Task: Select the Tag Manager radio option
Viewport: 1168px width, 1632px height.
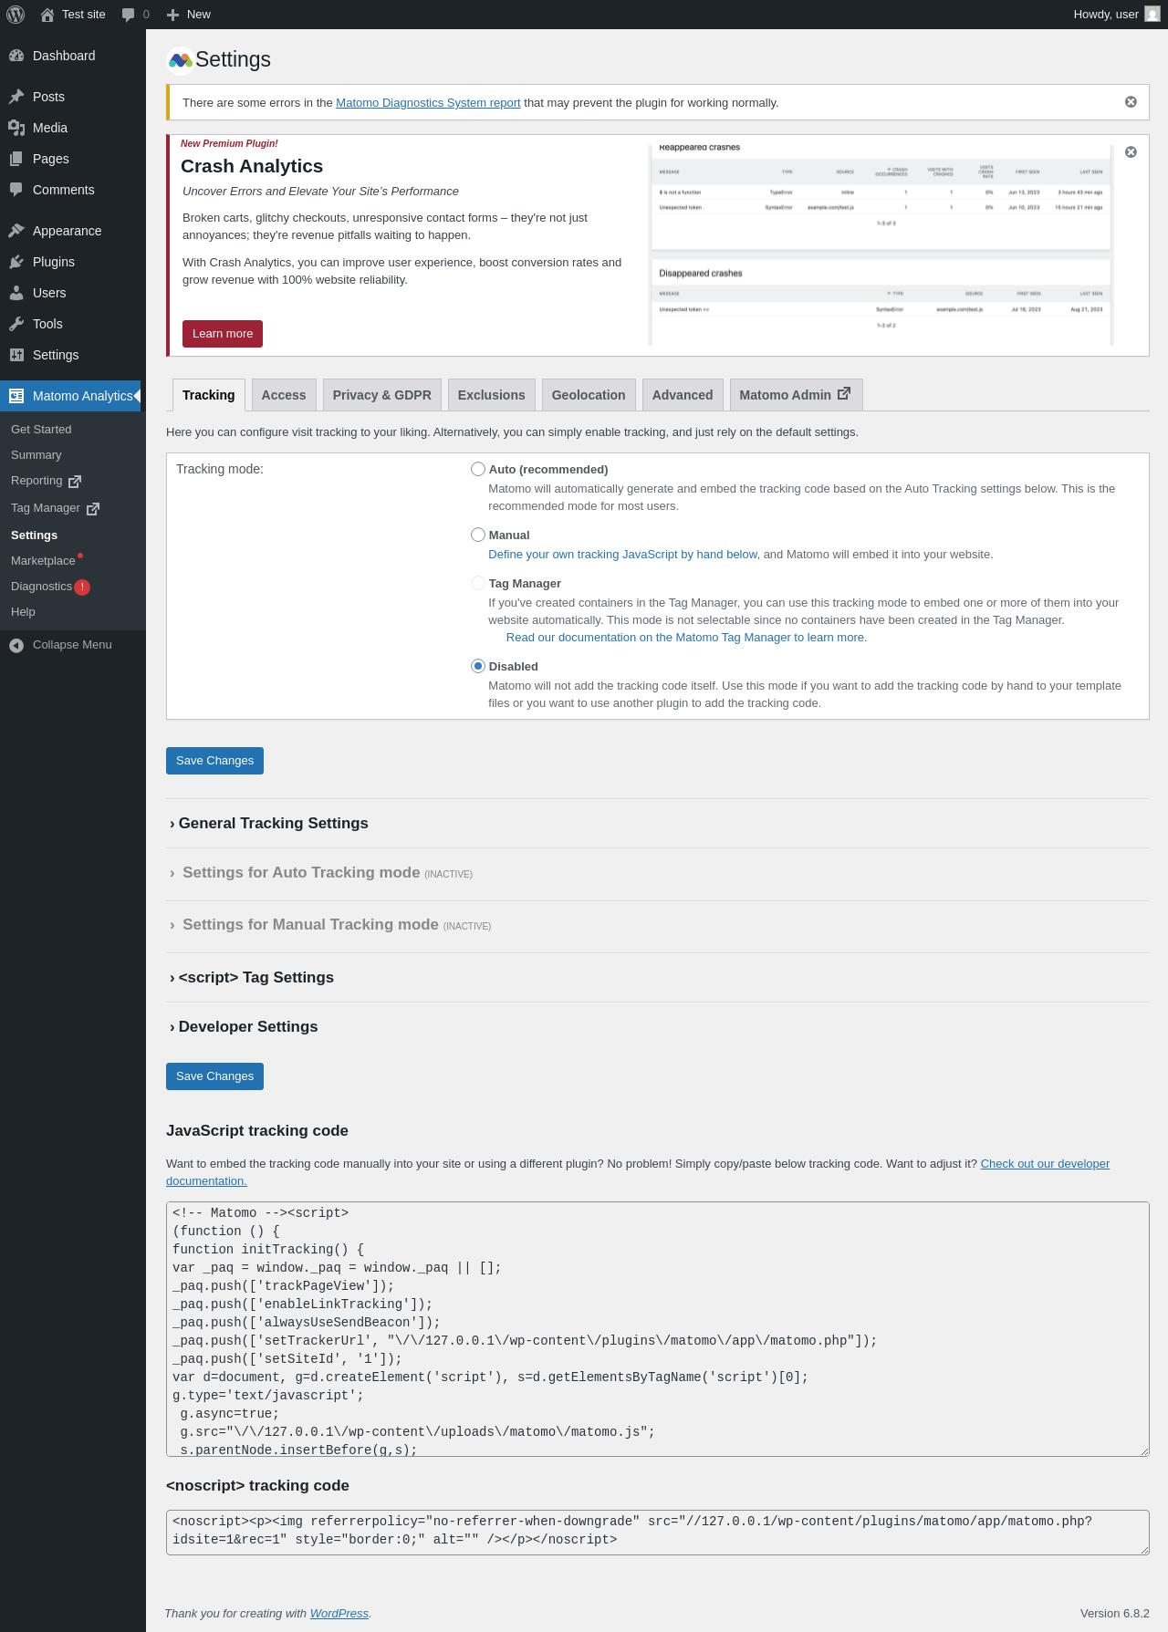Action: click(x=478, y=583)
